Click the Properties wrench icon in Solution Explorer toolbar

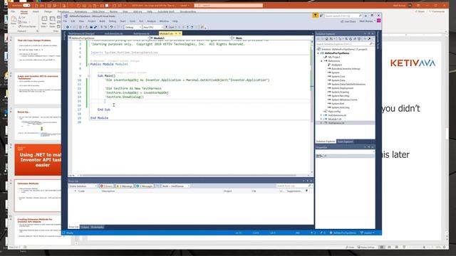click(x=369, y=39)
